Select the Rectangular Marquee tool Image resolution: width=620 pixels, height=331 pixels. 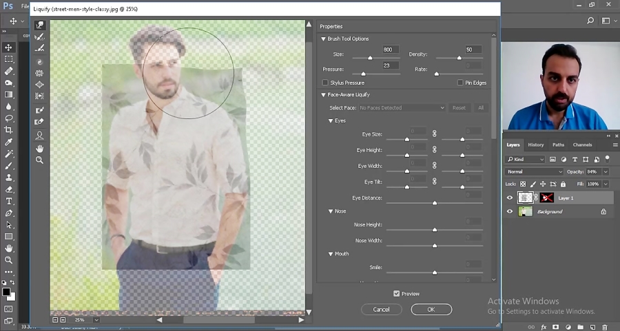(8, 59)
